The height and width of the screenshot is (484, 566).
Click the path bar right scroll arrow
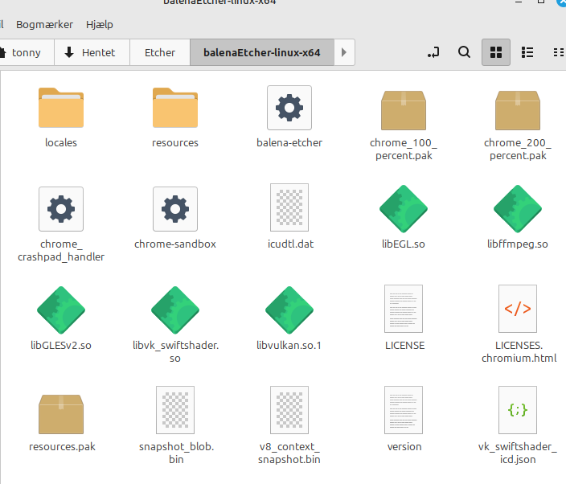pos(343,52)
